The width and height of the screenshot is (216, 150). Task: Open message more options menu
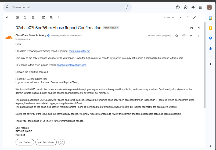tap(198, 36)
